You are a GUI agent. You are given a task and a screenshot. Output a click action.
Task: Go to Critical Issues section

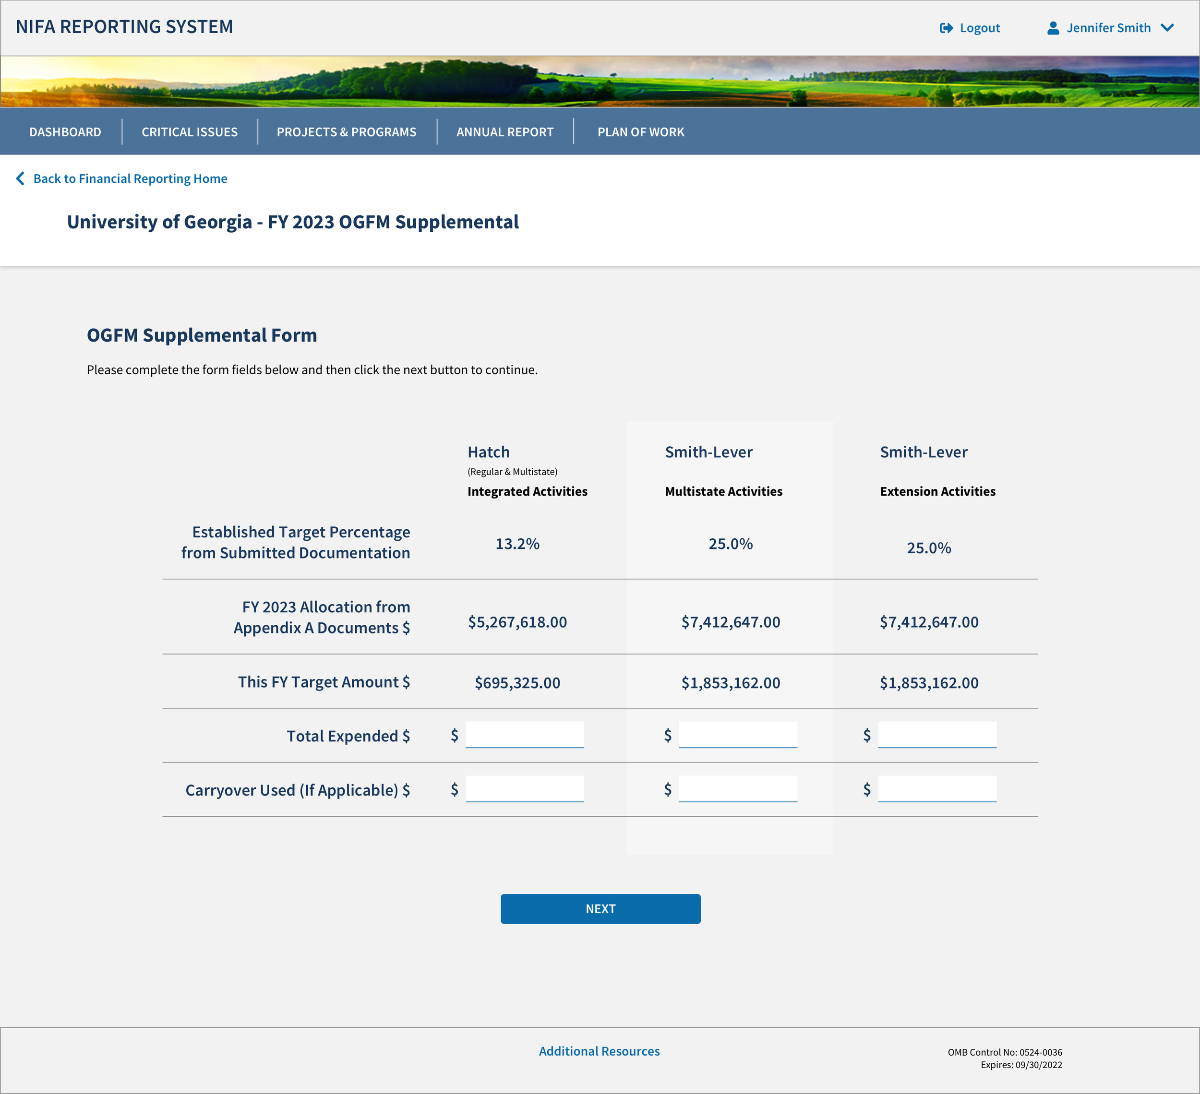(x=189, y=132)
